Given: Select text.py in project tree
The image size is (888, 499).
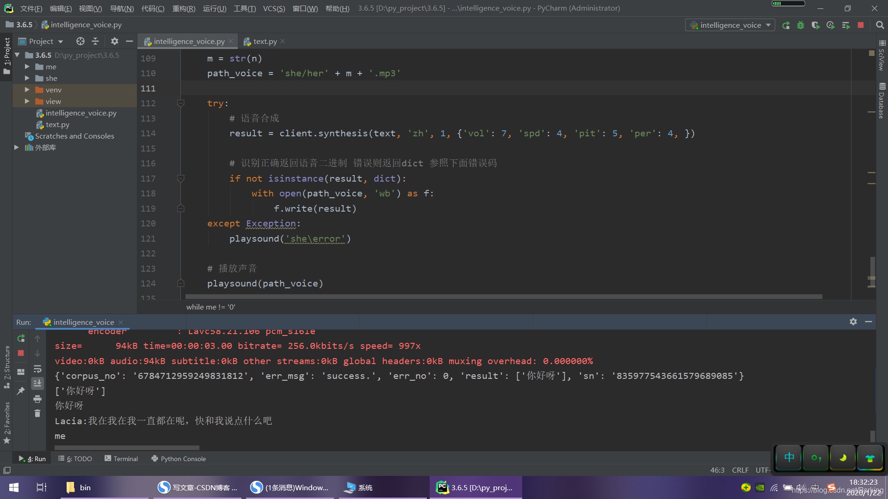Looking at the screenshot, I should click(x=57, y=124).
